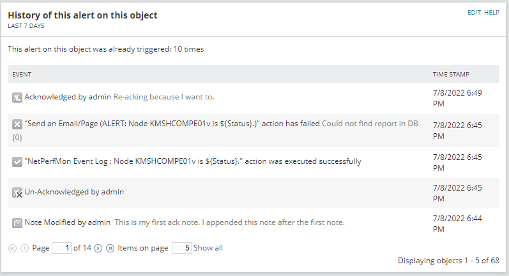Focus the page number input field
The width and height of the screenshot is (509, 276).
61,248
